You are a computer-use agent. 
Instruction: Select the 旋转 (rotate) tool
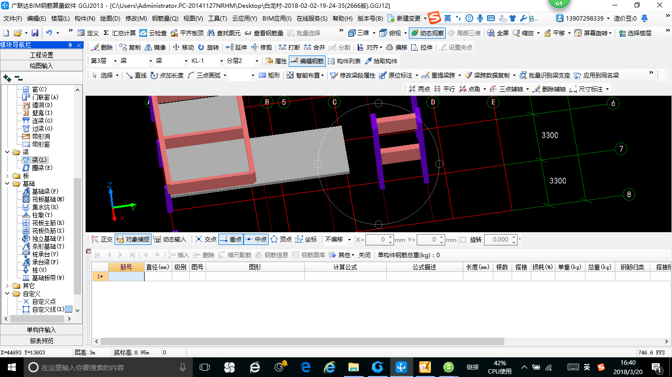[x=209, y=48]
